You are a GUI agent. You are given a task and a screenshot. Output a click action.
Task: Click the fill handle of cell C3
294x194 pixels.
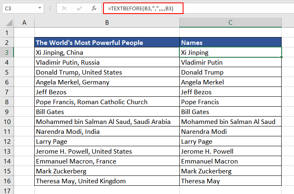282,57
